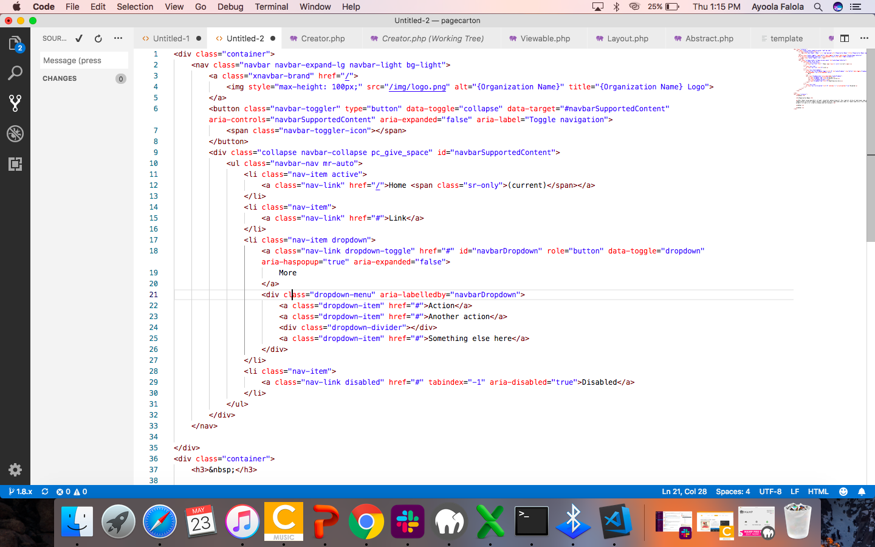Collapse the CHANGES section
This screenshot has height=547, width=875.
(x=60, y=78)
